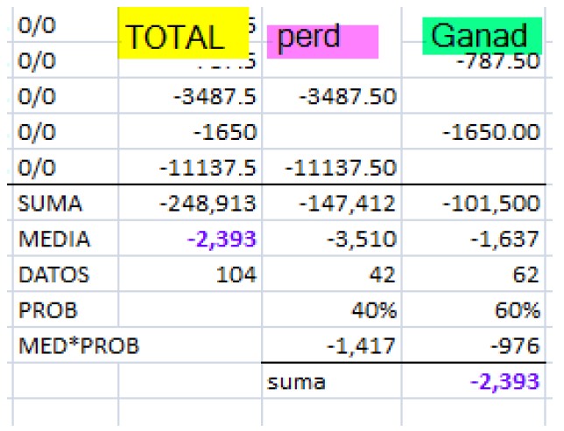Screen dimensions: 564x431
Task: Select the SUMA row label cell
Action: [51, 204]
